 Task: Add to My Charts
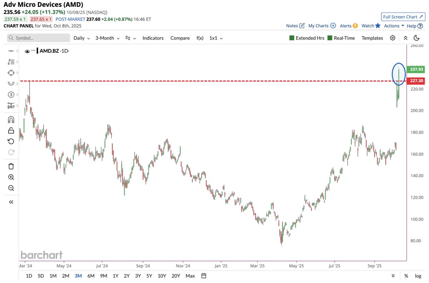[322, 26]
